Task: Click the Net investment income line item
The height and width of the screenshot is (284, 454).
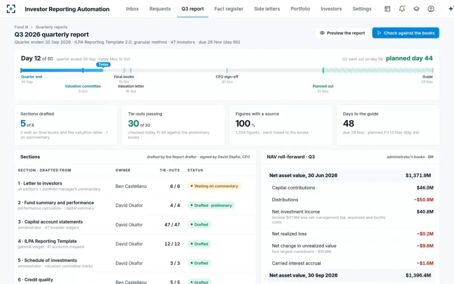Action: 350,217
